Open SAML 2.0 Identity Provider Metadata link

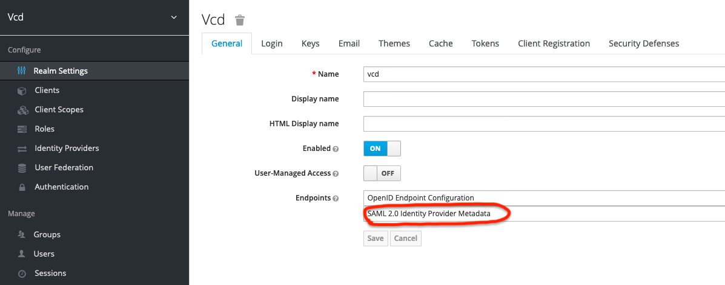(x=429, y=214)
